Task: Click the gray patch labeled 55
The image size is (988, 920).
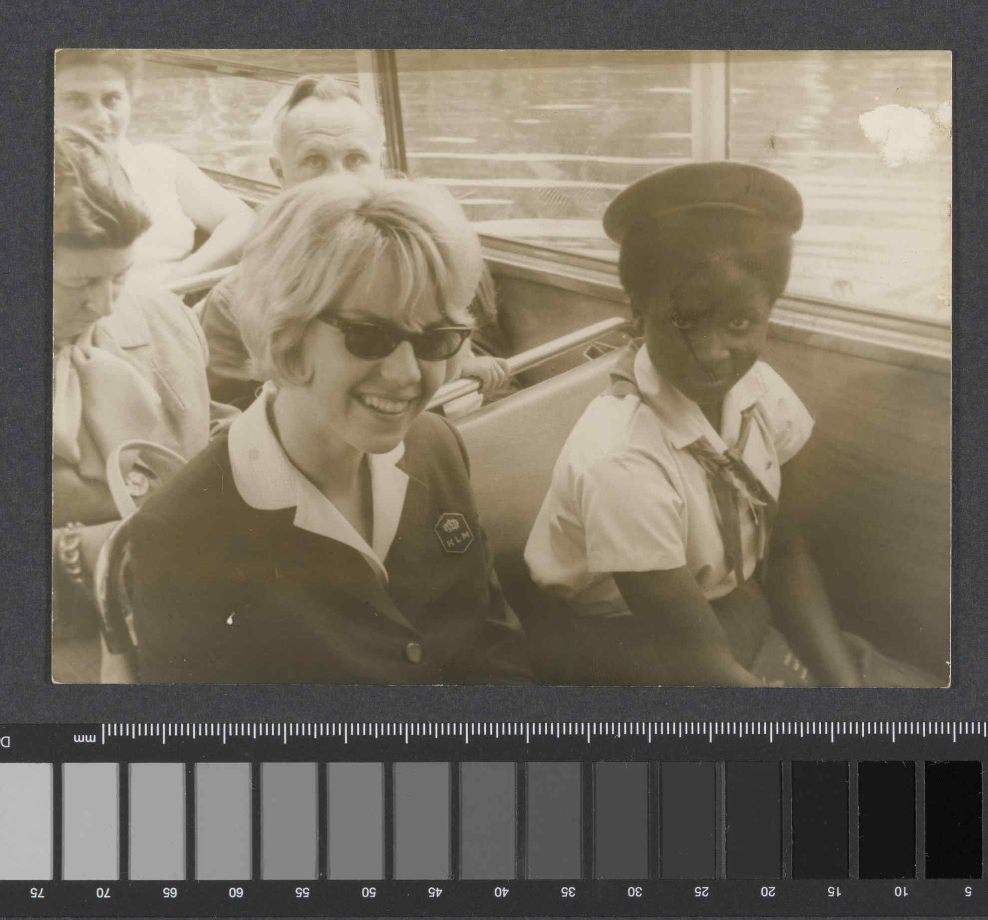Action: (x=290, y=820)
